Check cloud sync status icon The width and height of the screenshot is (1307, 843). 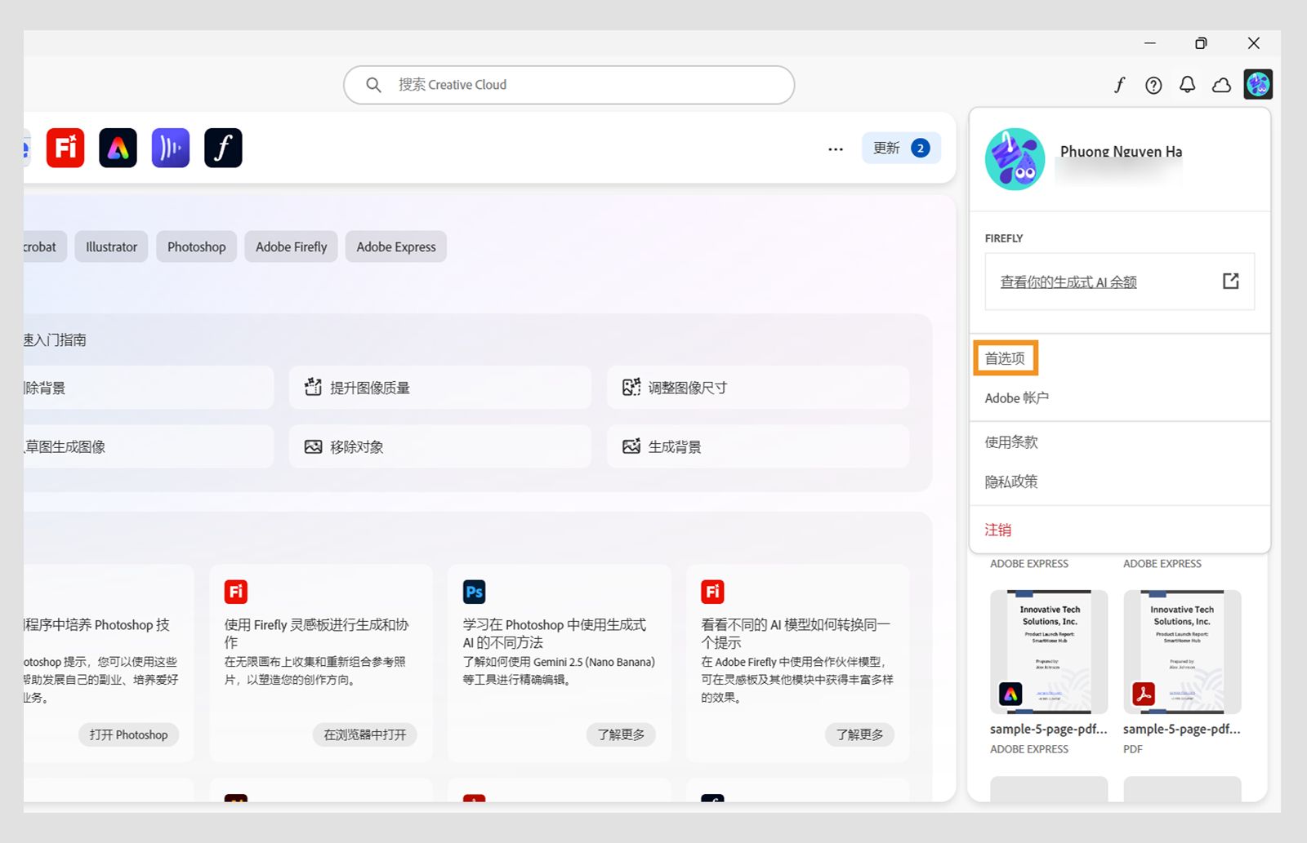[x=1221, y=85]
